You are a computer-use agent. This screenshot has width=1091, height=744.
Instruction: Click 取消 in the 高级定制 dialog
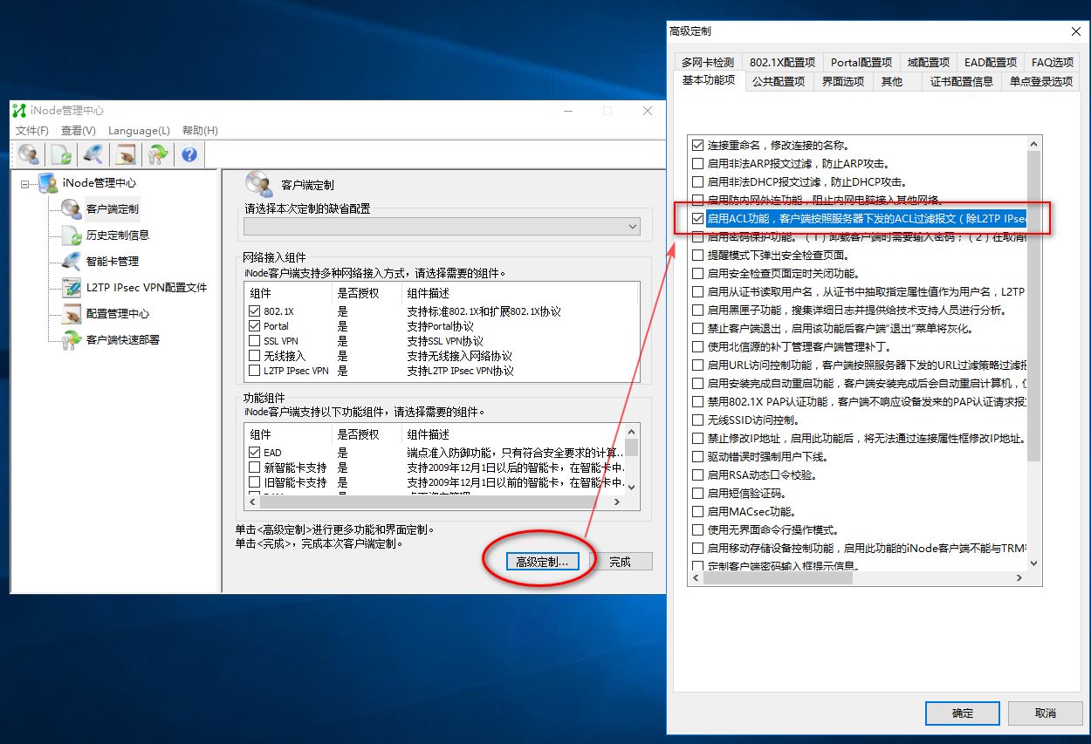(x=1045, y=713)
